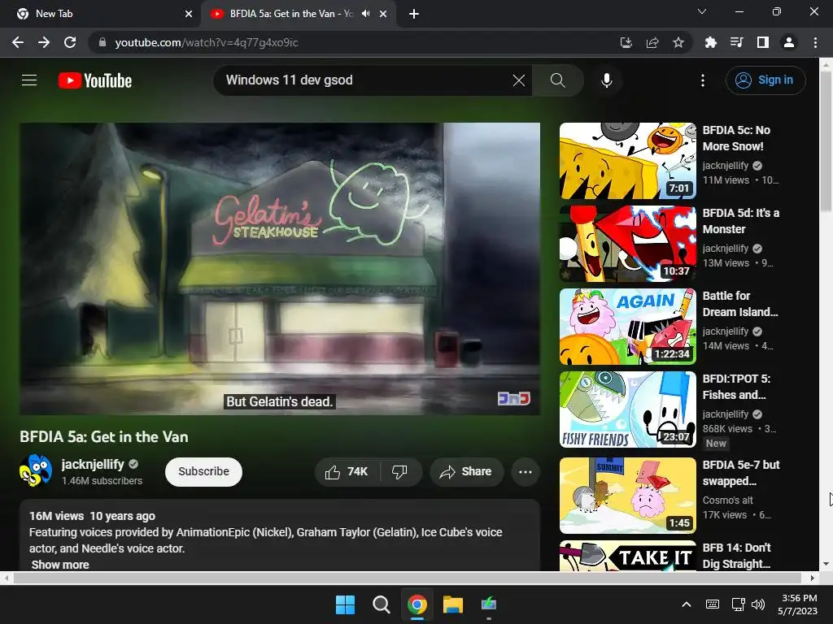
Task: Open BFB 14: Don't Dig Straight video title
Action: click(736, 556)
